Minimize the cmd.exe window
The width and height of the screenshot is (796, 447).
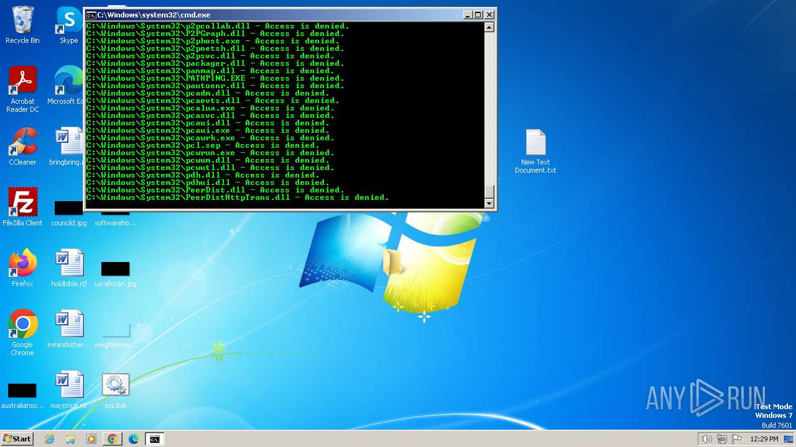[x=468, y=14]
